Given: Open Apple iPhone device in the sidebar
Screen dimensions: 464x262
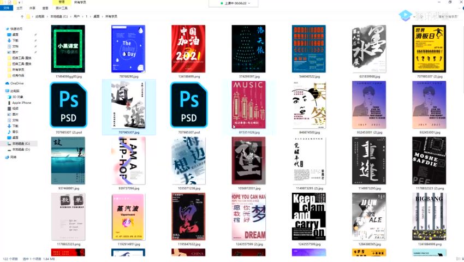Looking at the screenshot, I should [x=19, y=103].
